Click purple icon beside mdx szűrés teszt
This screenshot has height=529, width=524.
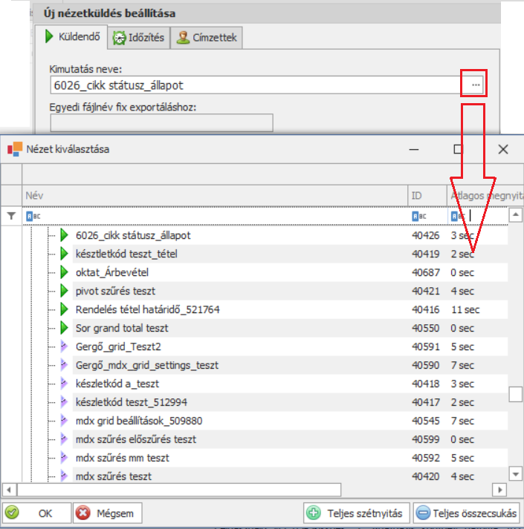(x=64, y=476)
